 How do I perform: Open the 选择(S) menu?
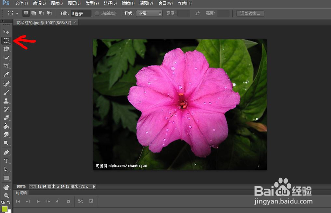tap(110, 3)
